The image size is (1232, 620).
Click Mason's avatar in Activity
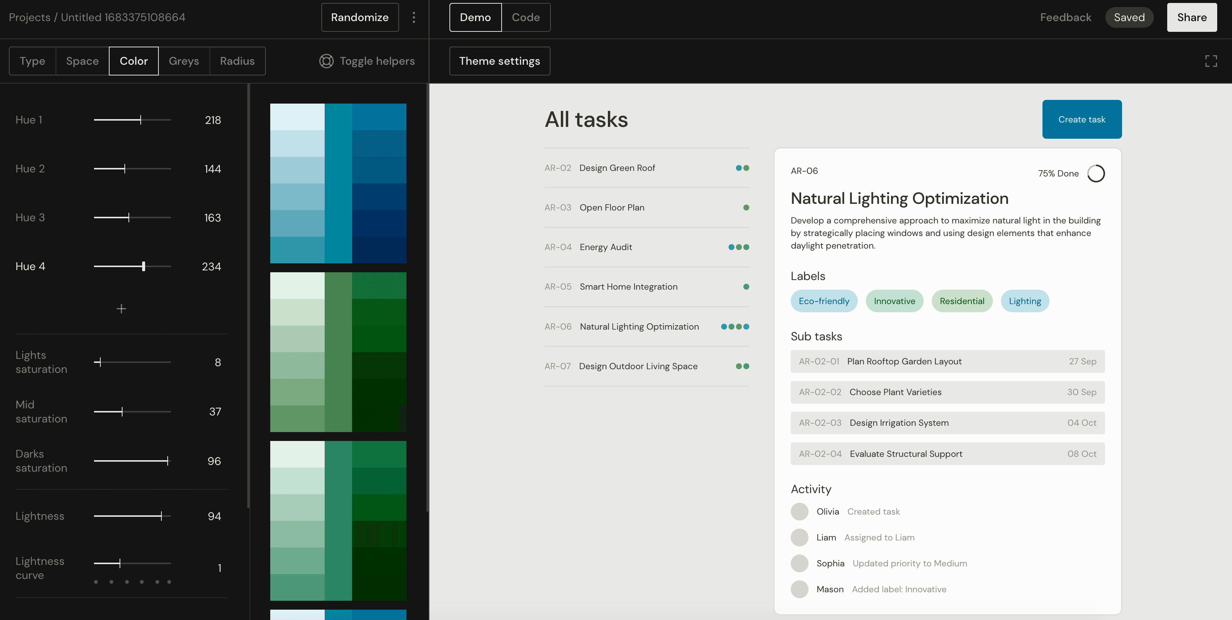click(799, 589)
